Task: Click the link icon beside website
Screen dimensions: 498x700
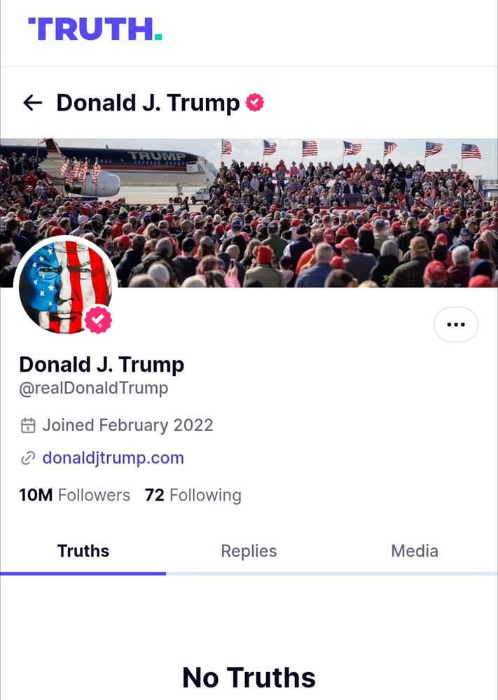Action: click(x=28, y=458)
